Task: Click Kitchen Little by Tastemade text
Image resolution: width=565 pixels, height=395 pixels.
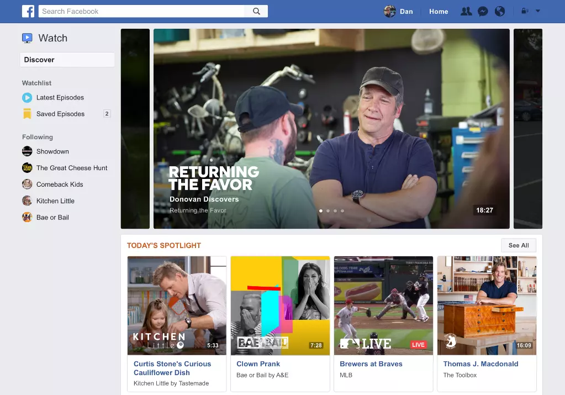Action: 171,383
